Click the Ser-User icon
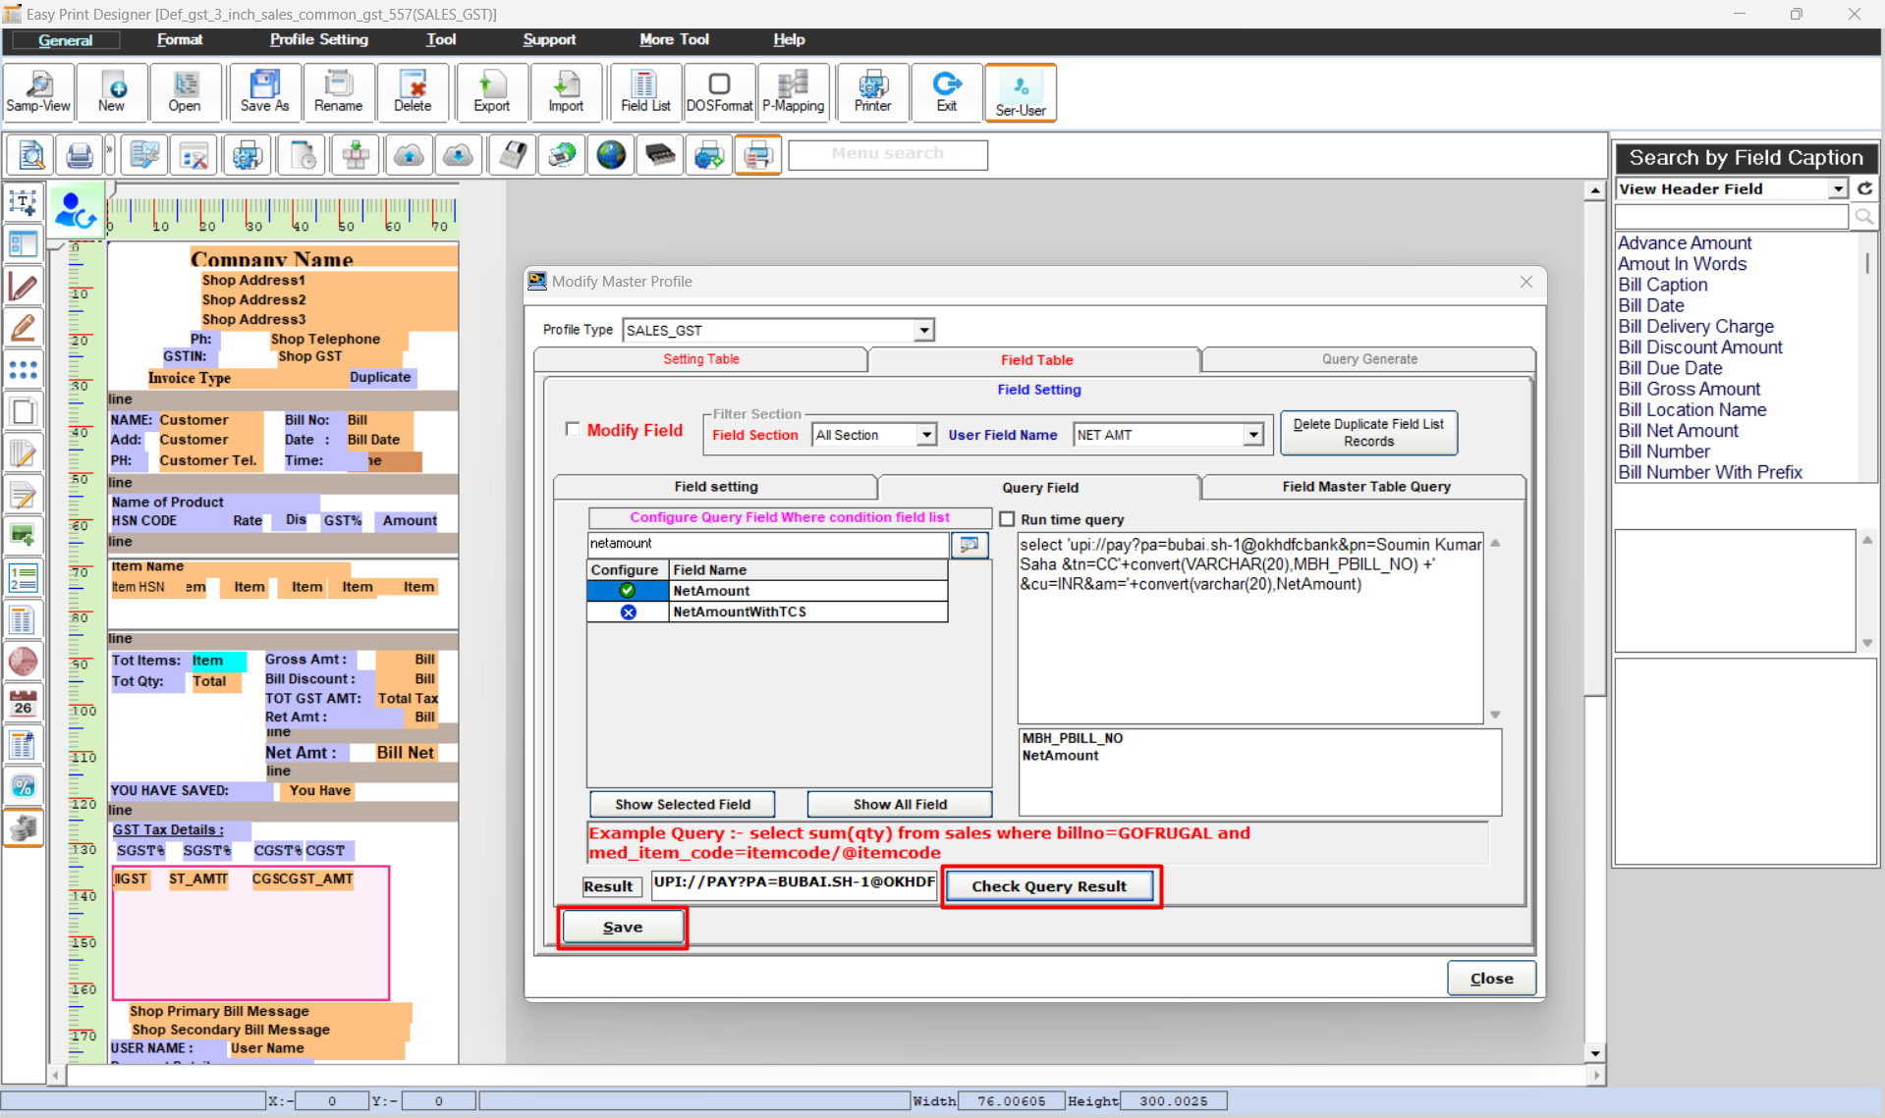The image size is (1885, 1118). pyautogui.click(x=1020, y=93)
